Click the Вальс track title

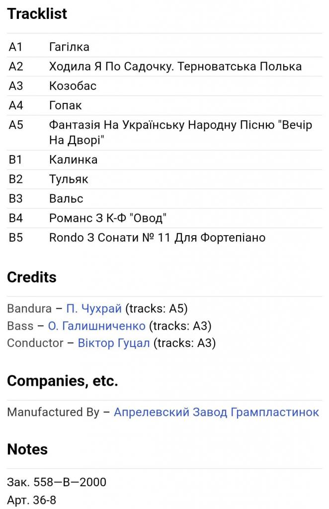click(66, 198)
